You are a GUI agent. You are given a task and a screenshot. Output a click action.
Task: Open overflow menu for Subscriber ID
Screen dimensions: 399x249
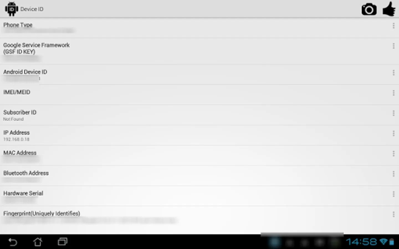tap(393, 113)
